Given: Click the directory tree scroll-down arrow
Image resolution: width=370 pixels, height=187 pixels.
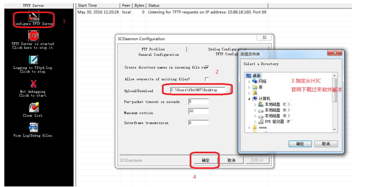Looking at the screenshot, I should pos(334,130).
